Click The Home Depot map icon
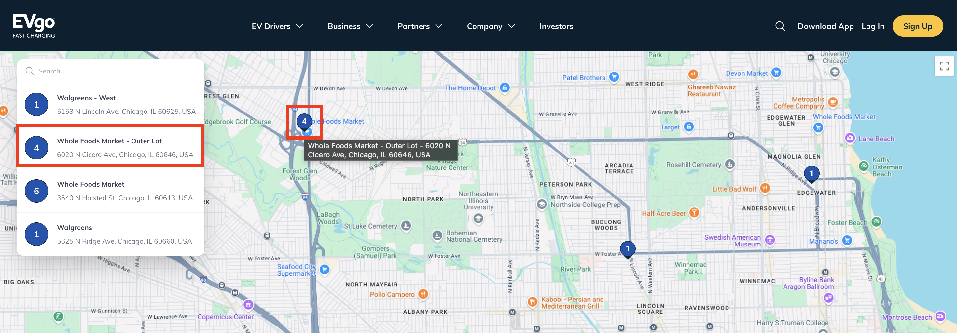This screenshot has height=333, width=957. (504, 88)
